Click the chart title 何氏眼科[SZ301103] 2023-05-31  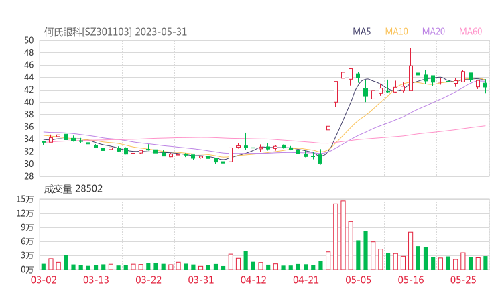(x=115, y=32)
